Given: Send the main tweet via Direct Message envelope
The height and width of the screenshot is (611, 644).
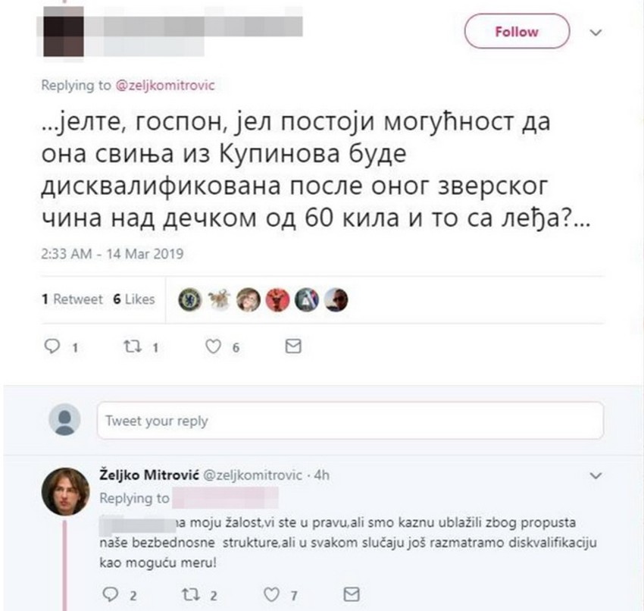Looking at the screenshot, I should click(x=293, y=347).
